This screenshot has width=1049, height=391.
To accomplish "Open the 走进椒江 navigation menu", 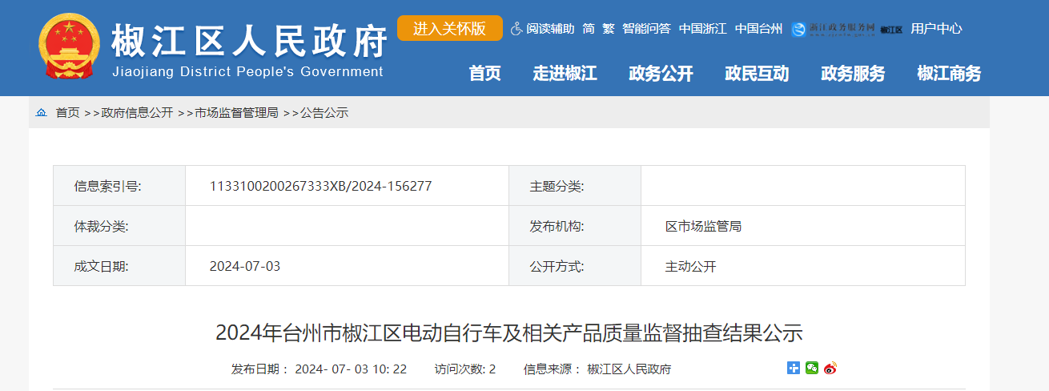I will coord(565,74).
